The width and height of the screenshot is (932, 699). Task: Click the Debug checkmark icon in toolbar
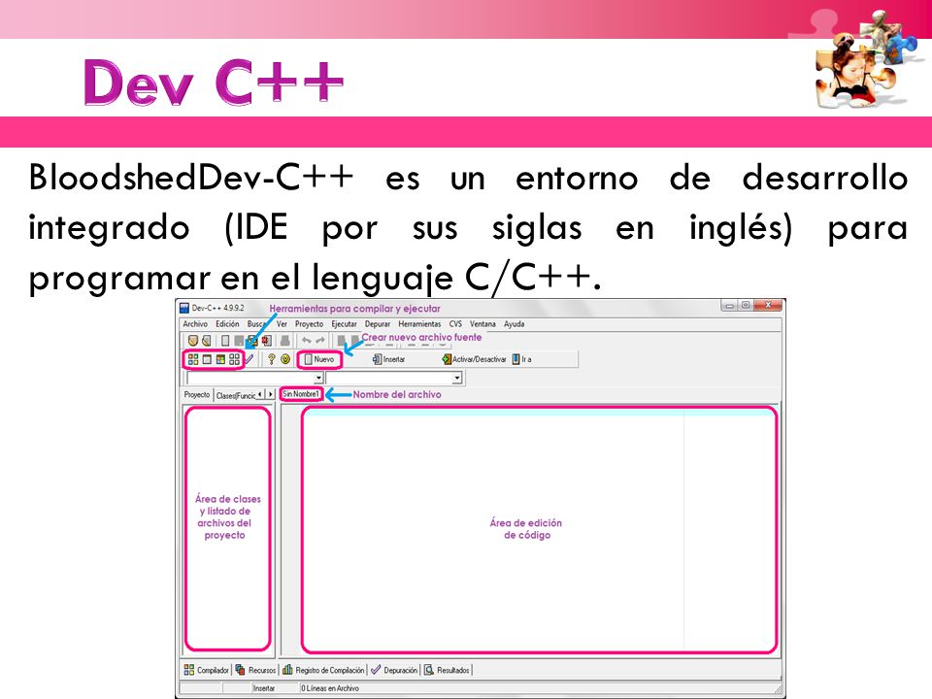point(250,359)
